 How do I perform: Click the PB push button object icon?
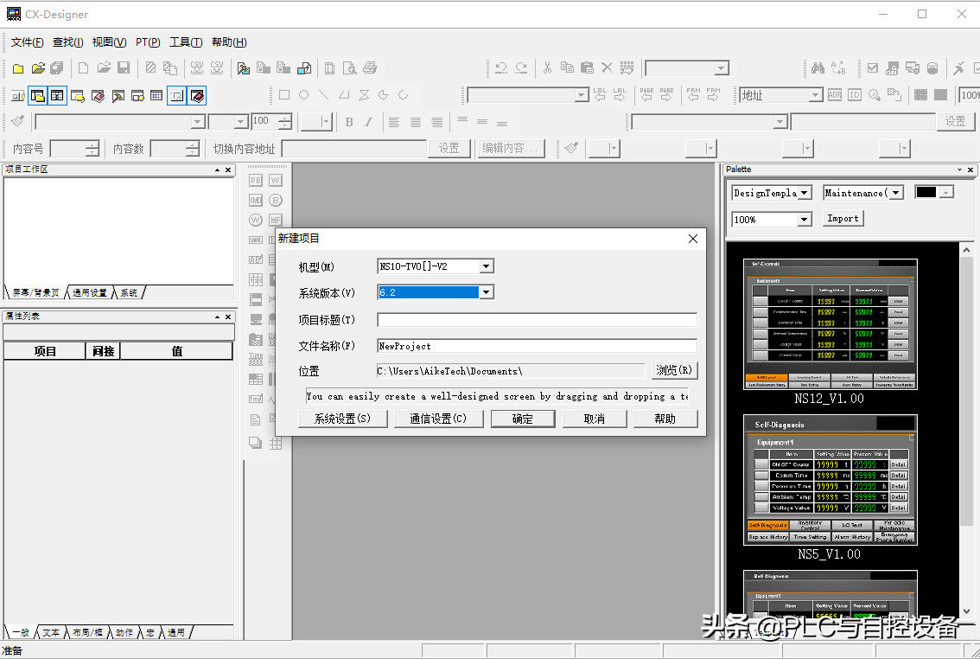[256, 180]
